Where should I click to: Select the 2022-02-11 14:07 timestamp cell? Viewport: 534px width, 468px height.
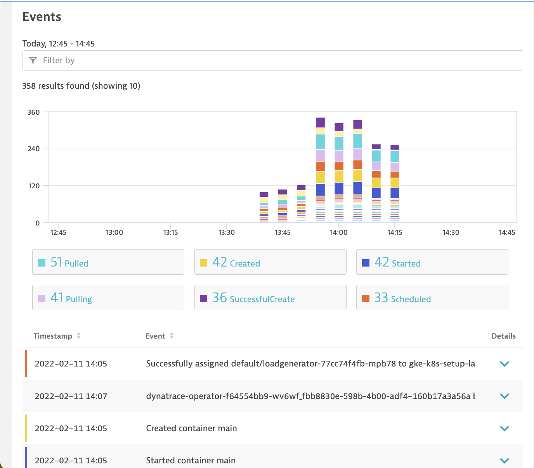(x=71, y=396)
